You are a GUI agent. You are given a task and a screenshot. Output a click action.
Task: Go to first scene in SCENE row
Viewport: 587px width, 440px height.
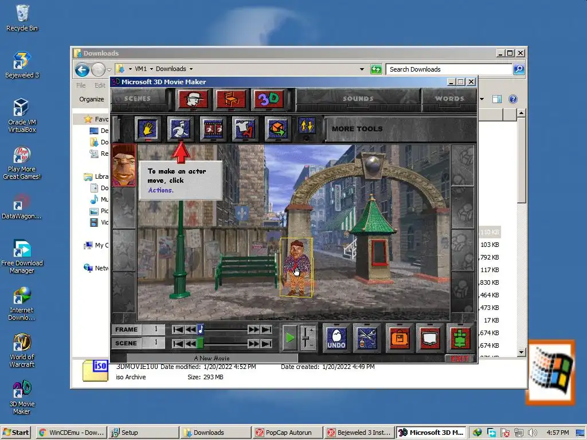click(x=178, y=344)
